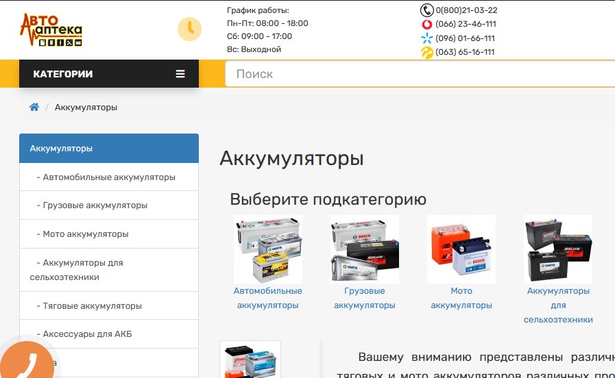Click the red Vodafone operator icon
Image resolution: width=615 pixels, height=378 pixels.
click(x=426, y=24)
